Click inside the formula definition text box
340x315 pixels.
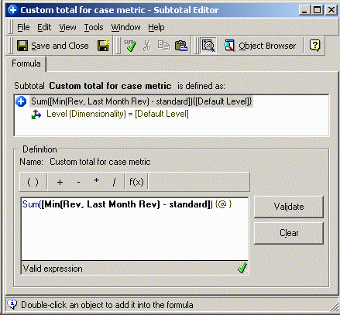tap(135, 229)
